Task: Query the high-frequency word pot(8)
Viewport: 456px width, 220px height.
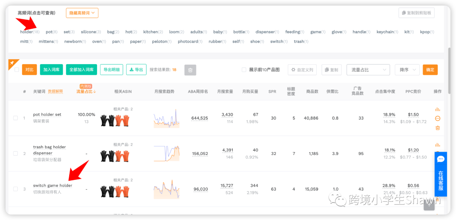Action: click(x=52, y=32)
